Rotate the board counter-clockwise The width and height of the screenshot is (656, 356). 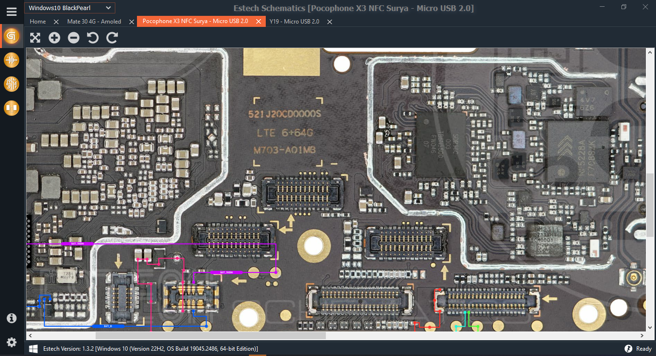pos(93,38)
